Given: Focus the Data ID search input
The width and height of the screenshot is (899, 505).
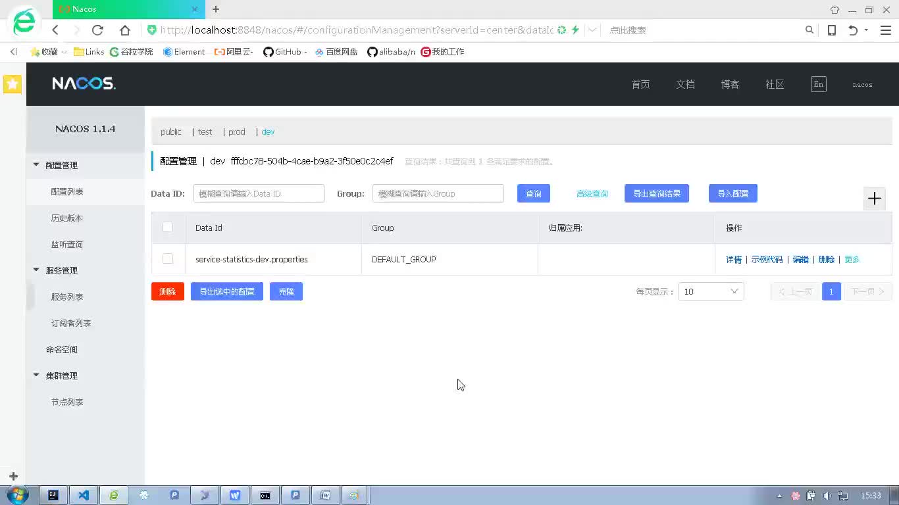Looking at the screenshot, I should coord(259,193).
